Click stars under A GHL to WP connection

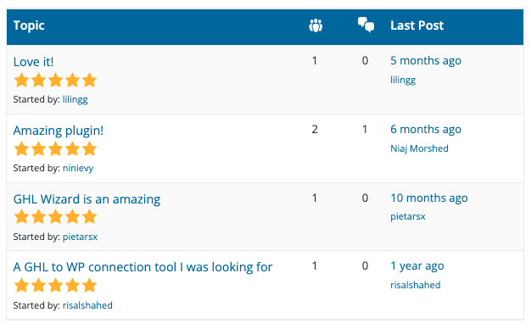55,285
